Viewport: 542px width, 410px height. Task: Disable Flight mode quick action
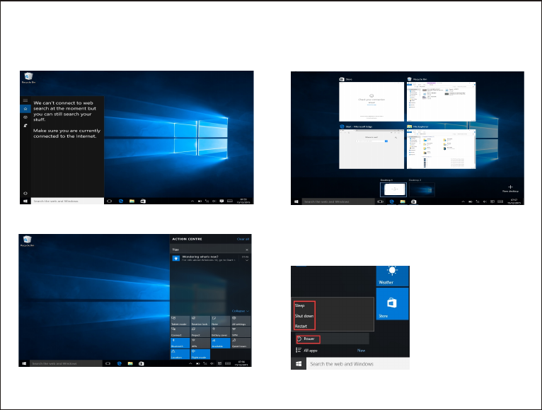pyautogui.click(x=200, y=354)
